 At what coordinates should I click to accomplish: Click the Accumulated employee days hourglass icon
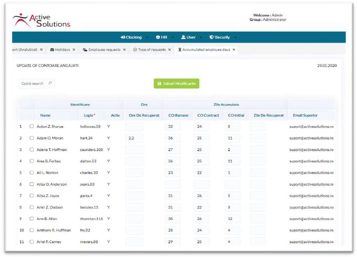pyautogui.click(x=180, y=50)
